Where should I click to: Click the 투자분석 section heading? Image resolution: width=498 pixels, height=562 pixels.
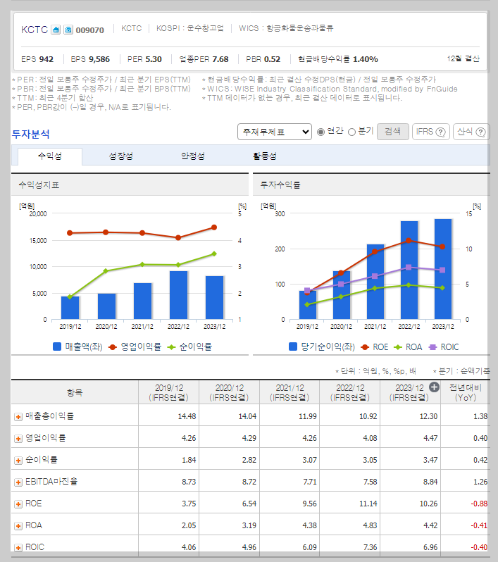tap(31, 134)
